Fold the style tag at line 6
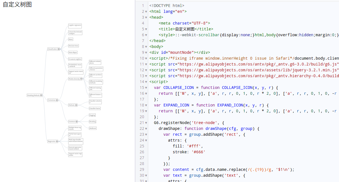The image size is (339, 182). tap(146, 35)
